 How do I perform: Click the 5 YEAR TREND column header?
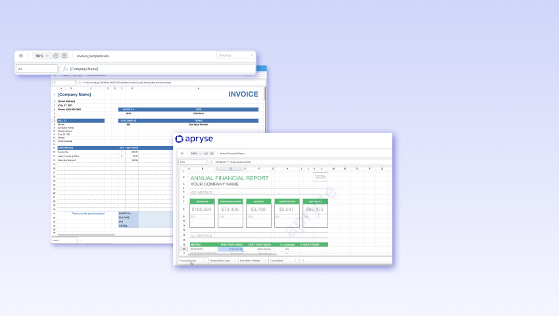pos(310,245)
